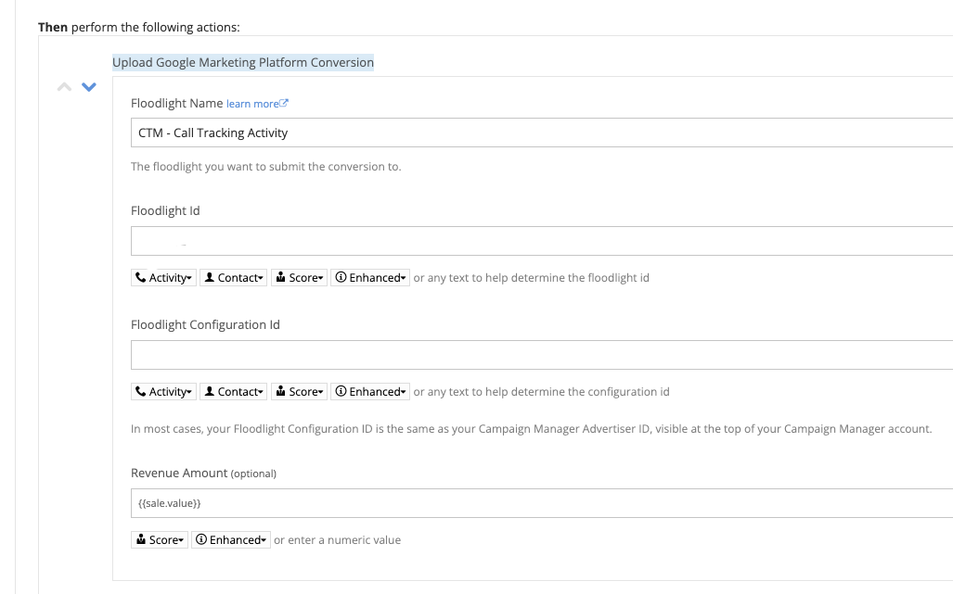Open the Activity dropdown under Floodlight Id

pos(163,277)
